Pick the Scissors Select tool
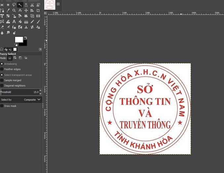 [32, 5]
